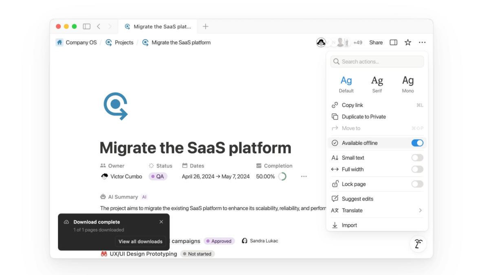This screenshot has height=275, width=489.
Task: Turn on the Lock page toggle
Action: tap(417, 184)
